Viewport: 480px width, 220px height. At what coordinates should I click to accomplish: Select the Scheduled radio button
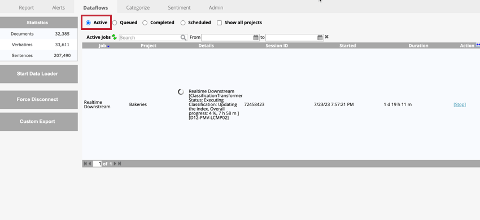pos(183,23)
